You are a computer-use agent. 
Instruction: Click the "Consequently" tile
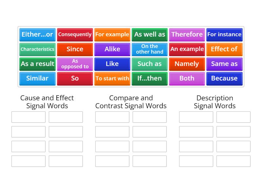point(75,35)
